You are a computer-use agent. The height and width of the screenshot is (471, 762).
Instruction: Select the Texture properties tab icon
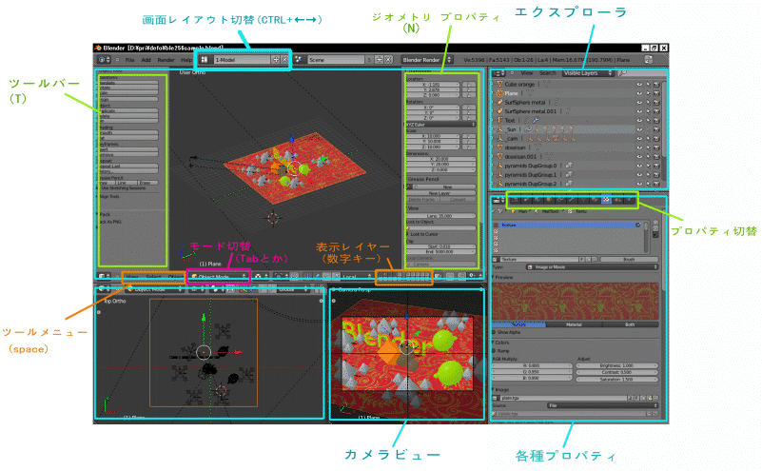(x=606, y=200)
